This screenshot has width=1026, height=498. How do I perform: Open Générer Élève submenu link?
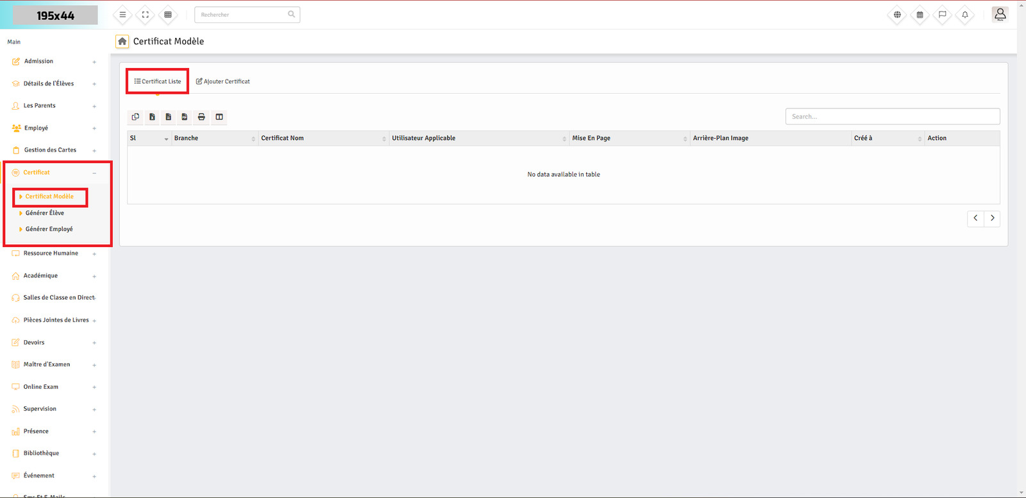coord(45,213)
